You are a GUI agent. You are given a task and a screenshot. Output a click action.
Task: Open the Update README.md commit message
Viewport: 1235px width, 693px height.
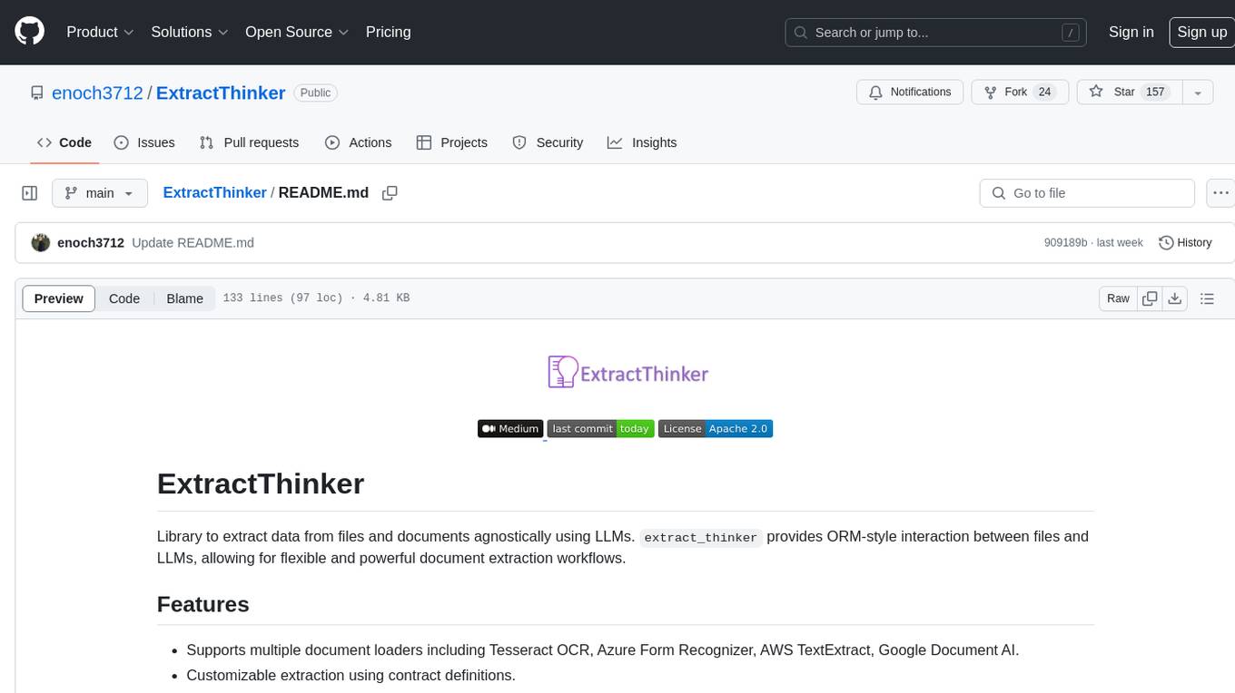193,243
